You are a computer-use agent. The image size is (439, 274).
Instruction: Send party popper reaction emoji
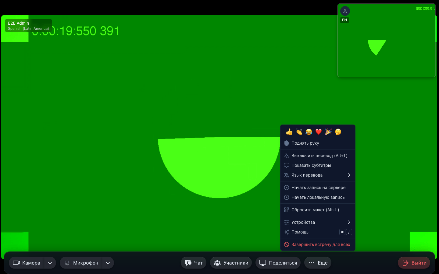coord(328,132)
